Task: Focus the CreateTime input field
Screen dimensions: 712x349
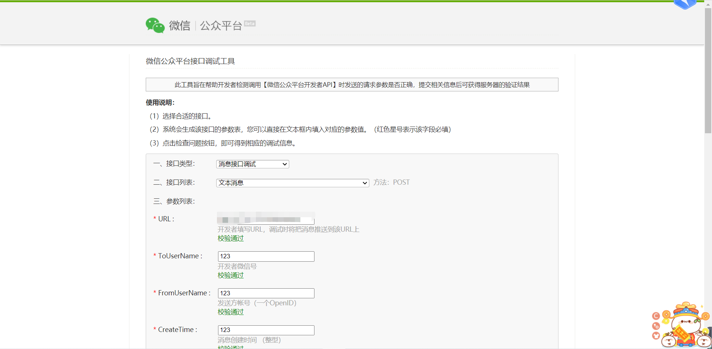Action: coord(266,330)
